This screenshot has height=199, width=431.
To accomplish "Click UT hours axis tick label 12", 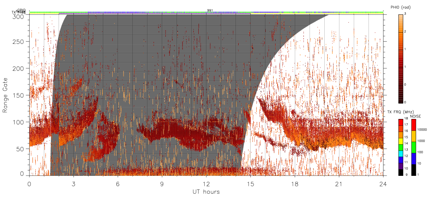I will 206,184.
